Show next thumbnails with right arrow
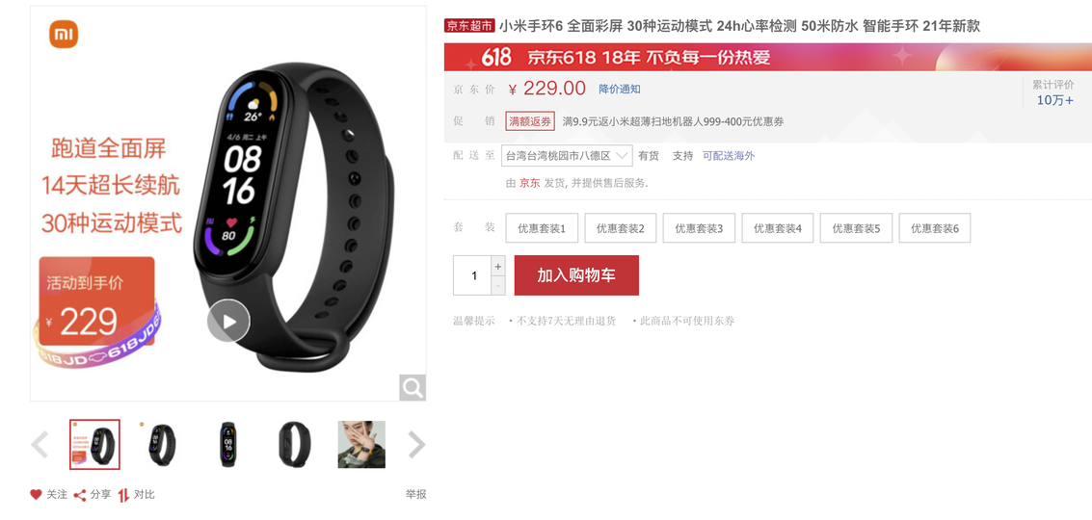 coord(415,445)
